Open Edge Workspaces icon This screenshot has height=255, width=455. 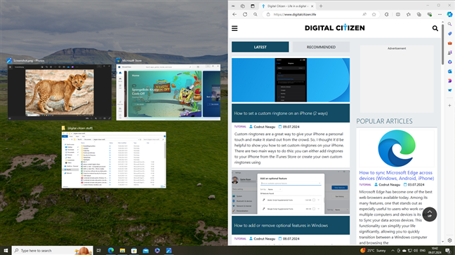click(242, 6)
